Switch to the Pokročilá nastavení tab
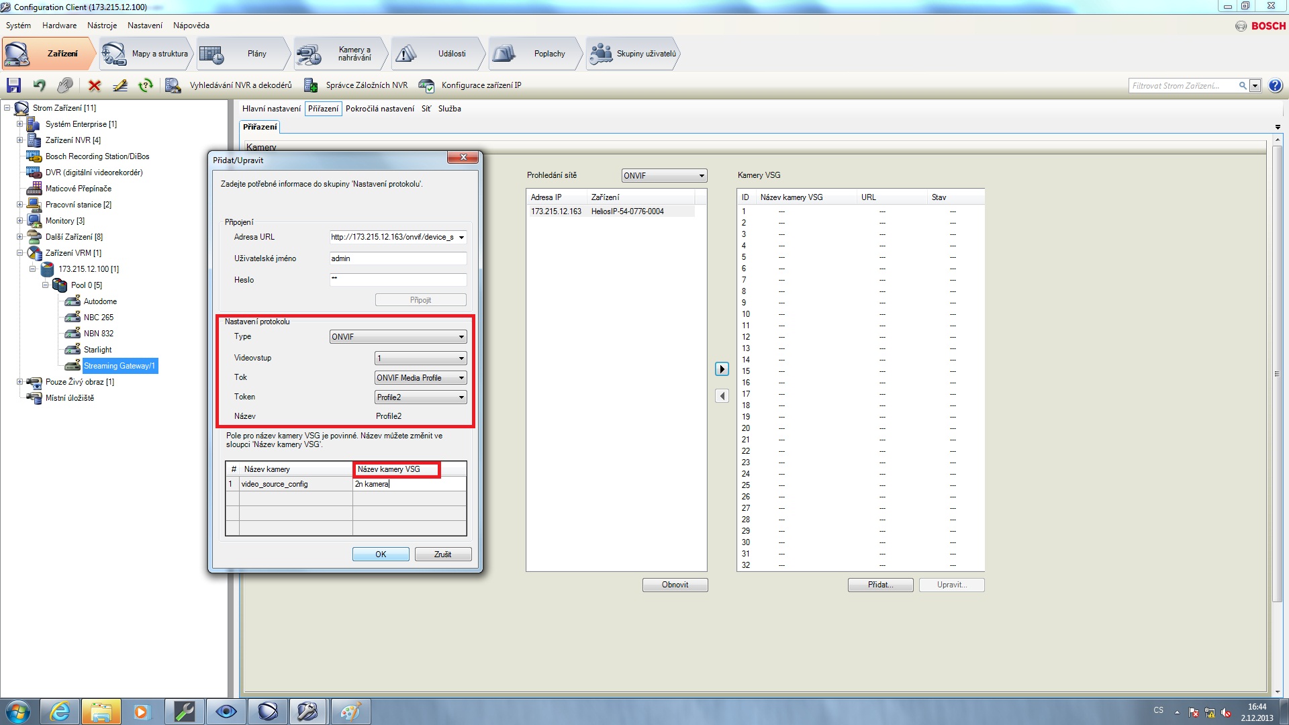 click(x=379, y=109)
